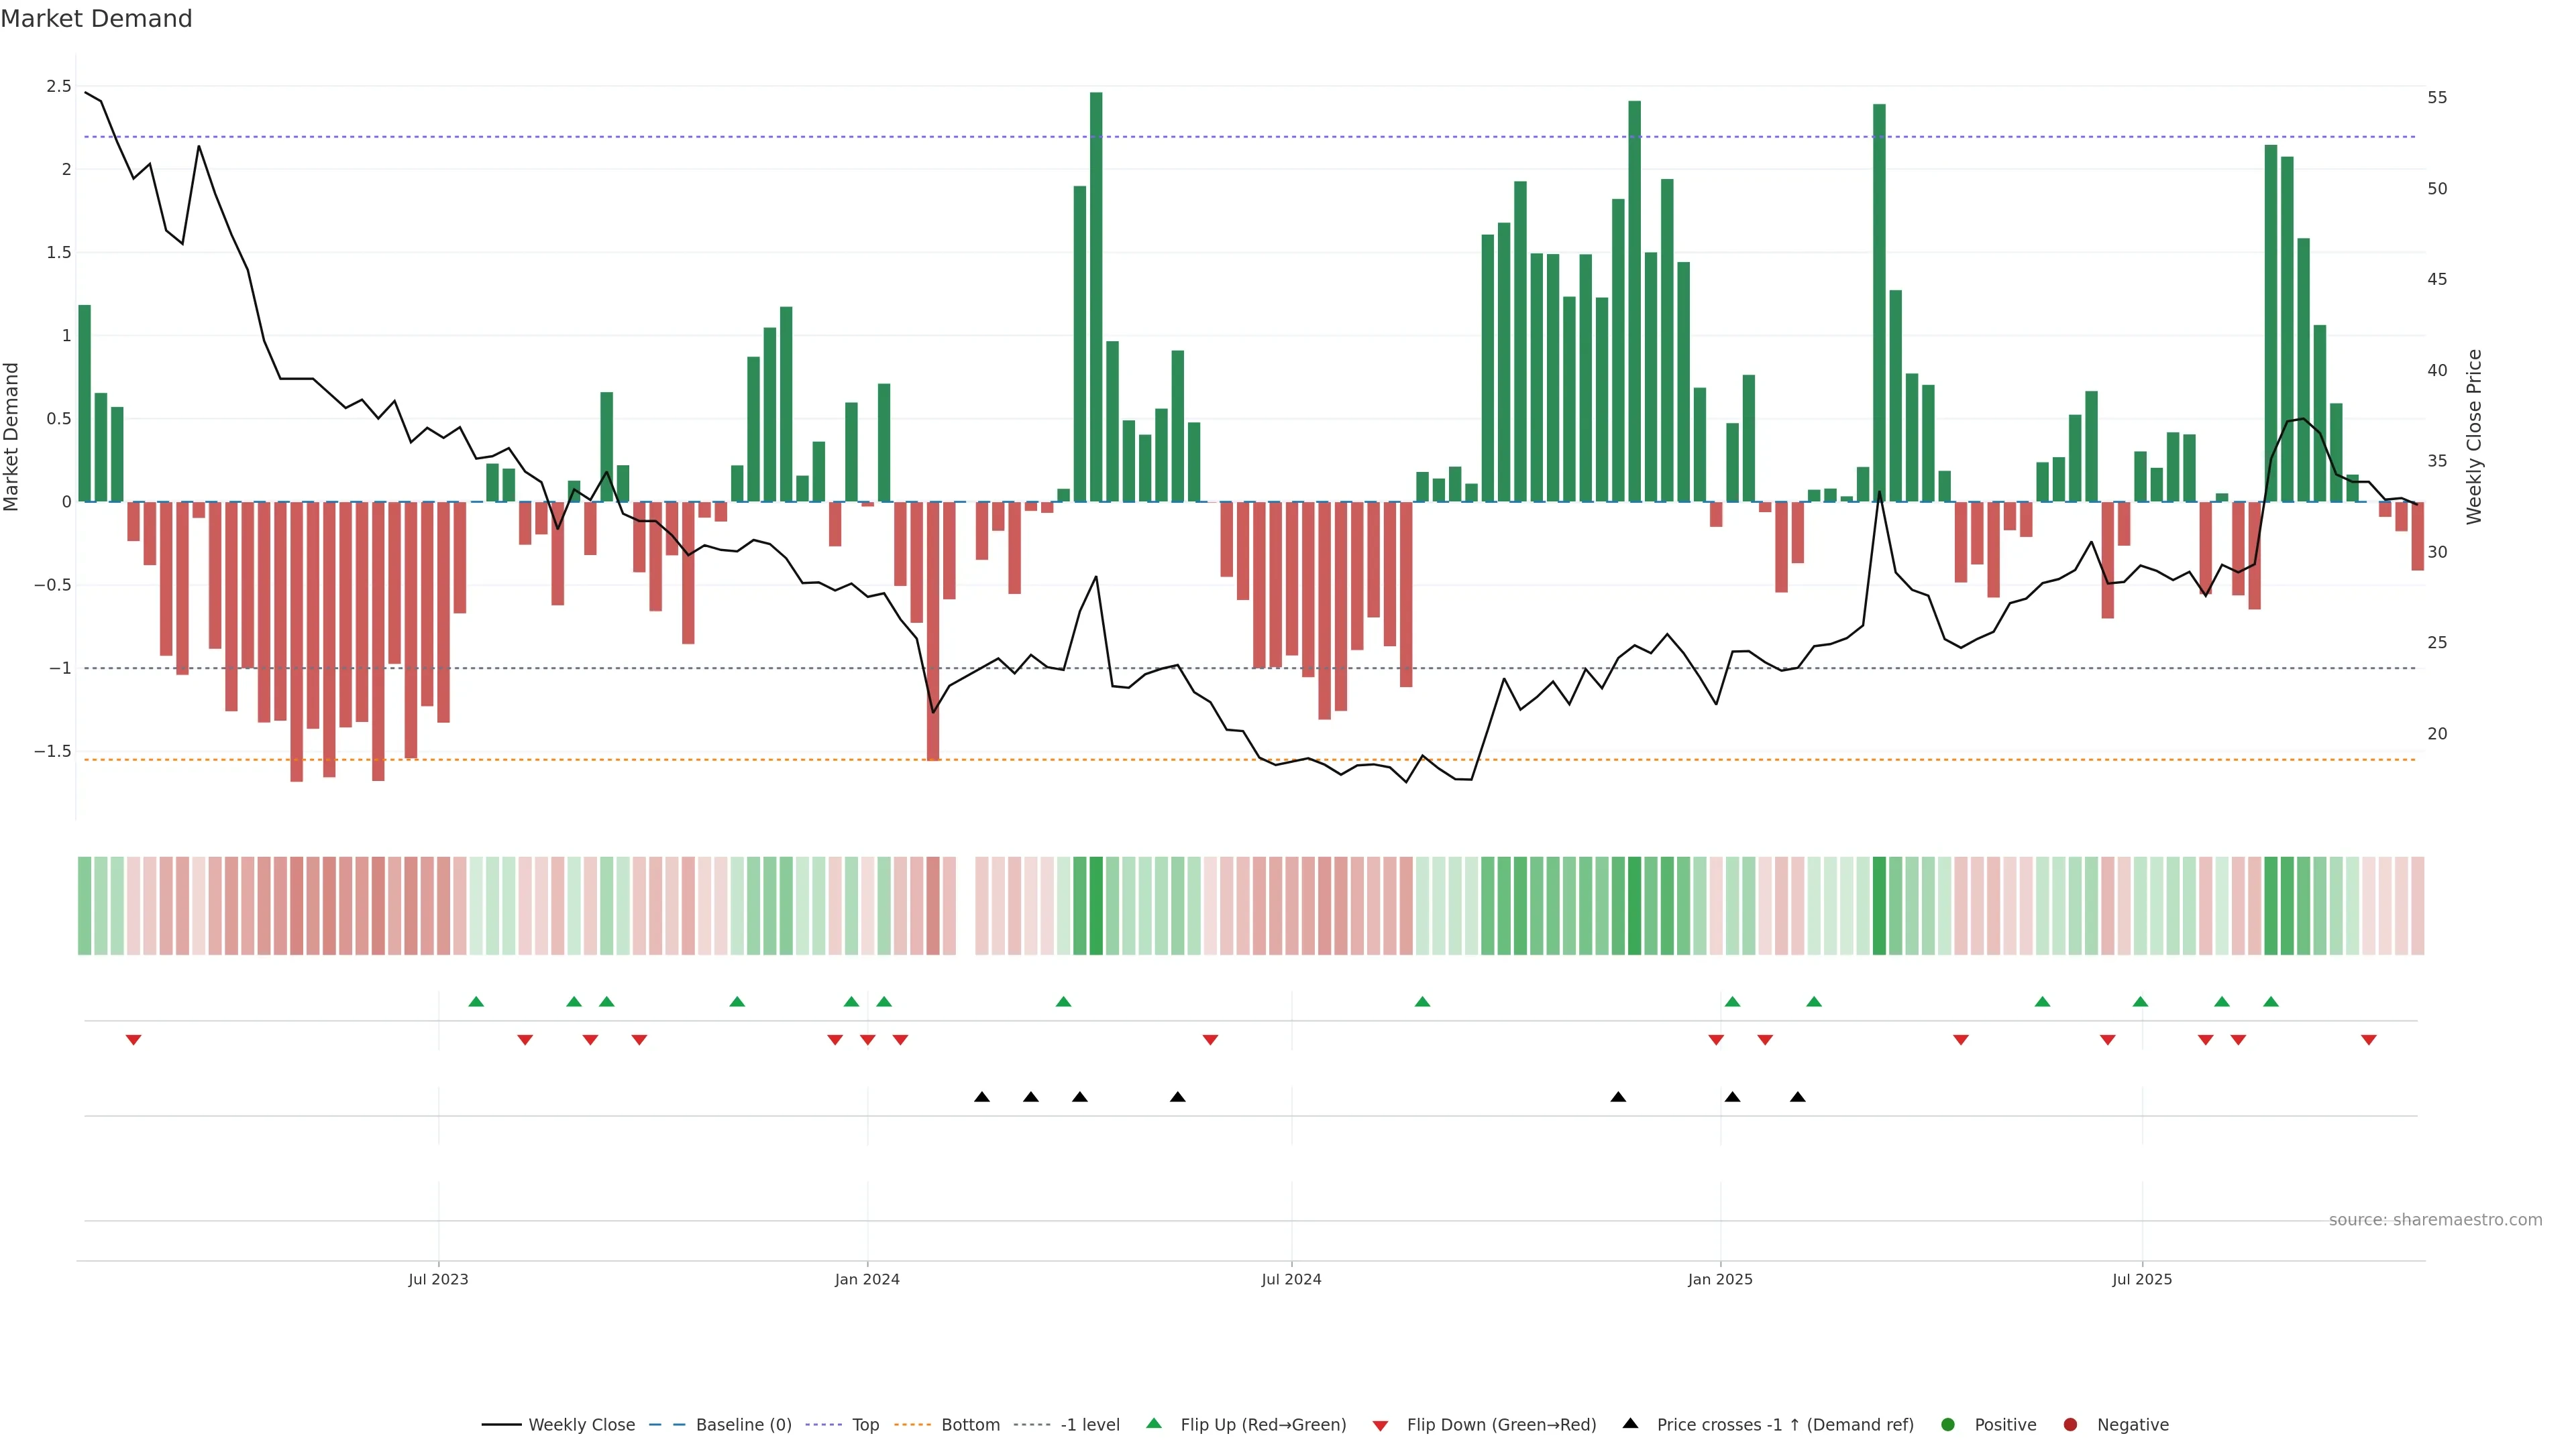Click the green Positive circle legend icon
The width and height of the screenshot is (2576, 1448).
(x=1947, y=1424)
